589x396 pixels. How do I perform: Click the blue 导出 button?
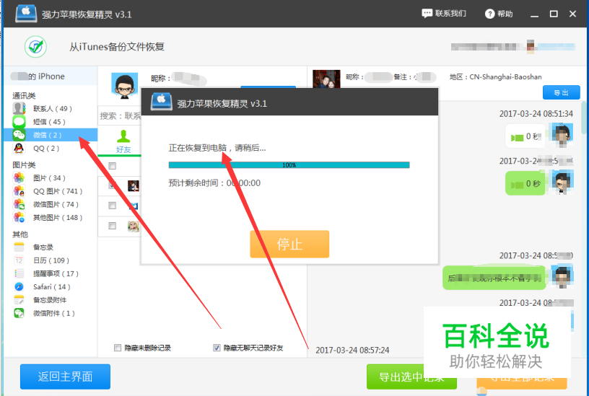tap(561, 93)
